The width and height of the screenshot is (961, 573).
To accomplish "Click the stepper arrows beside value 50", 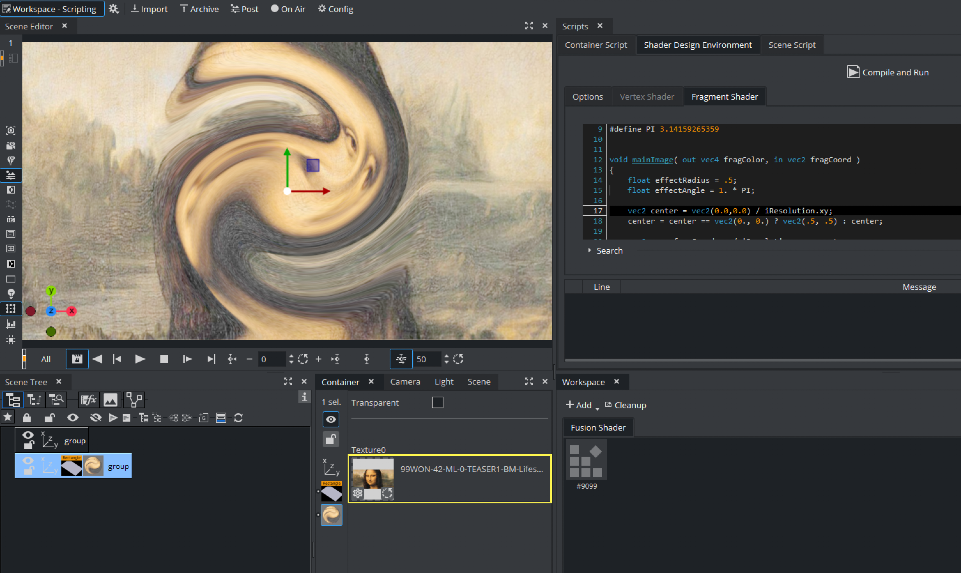I will tap(446, 359).
